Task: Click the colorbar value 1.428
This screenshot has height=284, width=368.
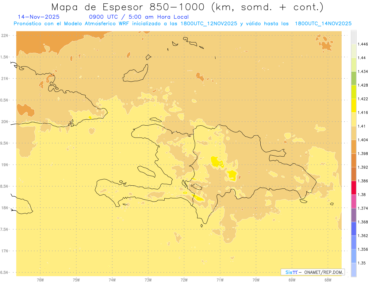Action: coord(362,85)
